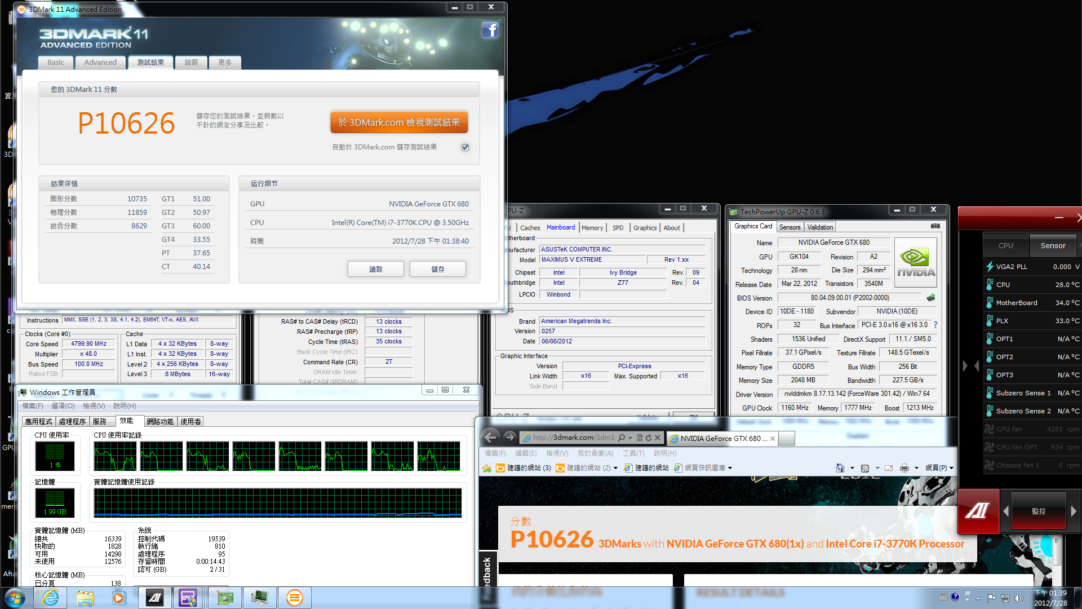Close the NVIDIA GeForce GTX 680 IE tab
The width and height of the screenshot is (1082, 609).
(x=772, y=439)
